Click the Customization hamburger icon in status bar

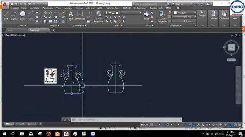pos(240,124)
